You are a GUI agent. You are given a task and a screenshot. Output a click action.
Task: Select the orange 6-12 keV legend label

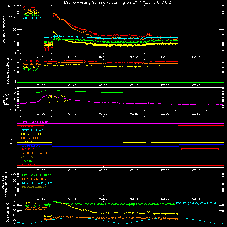tap(30, 10)
